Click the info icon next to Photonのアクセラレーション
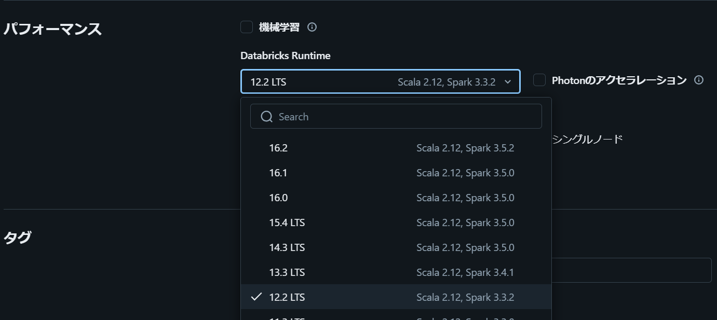 [699, 80]
